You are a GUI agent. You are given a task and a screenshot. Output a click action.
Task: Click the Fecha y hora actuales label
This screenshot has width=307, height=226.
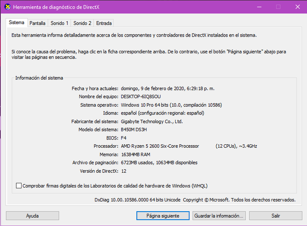[95, 88]
